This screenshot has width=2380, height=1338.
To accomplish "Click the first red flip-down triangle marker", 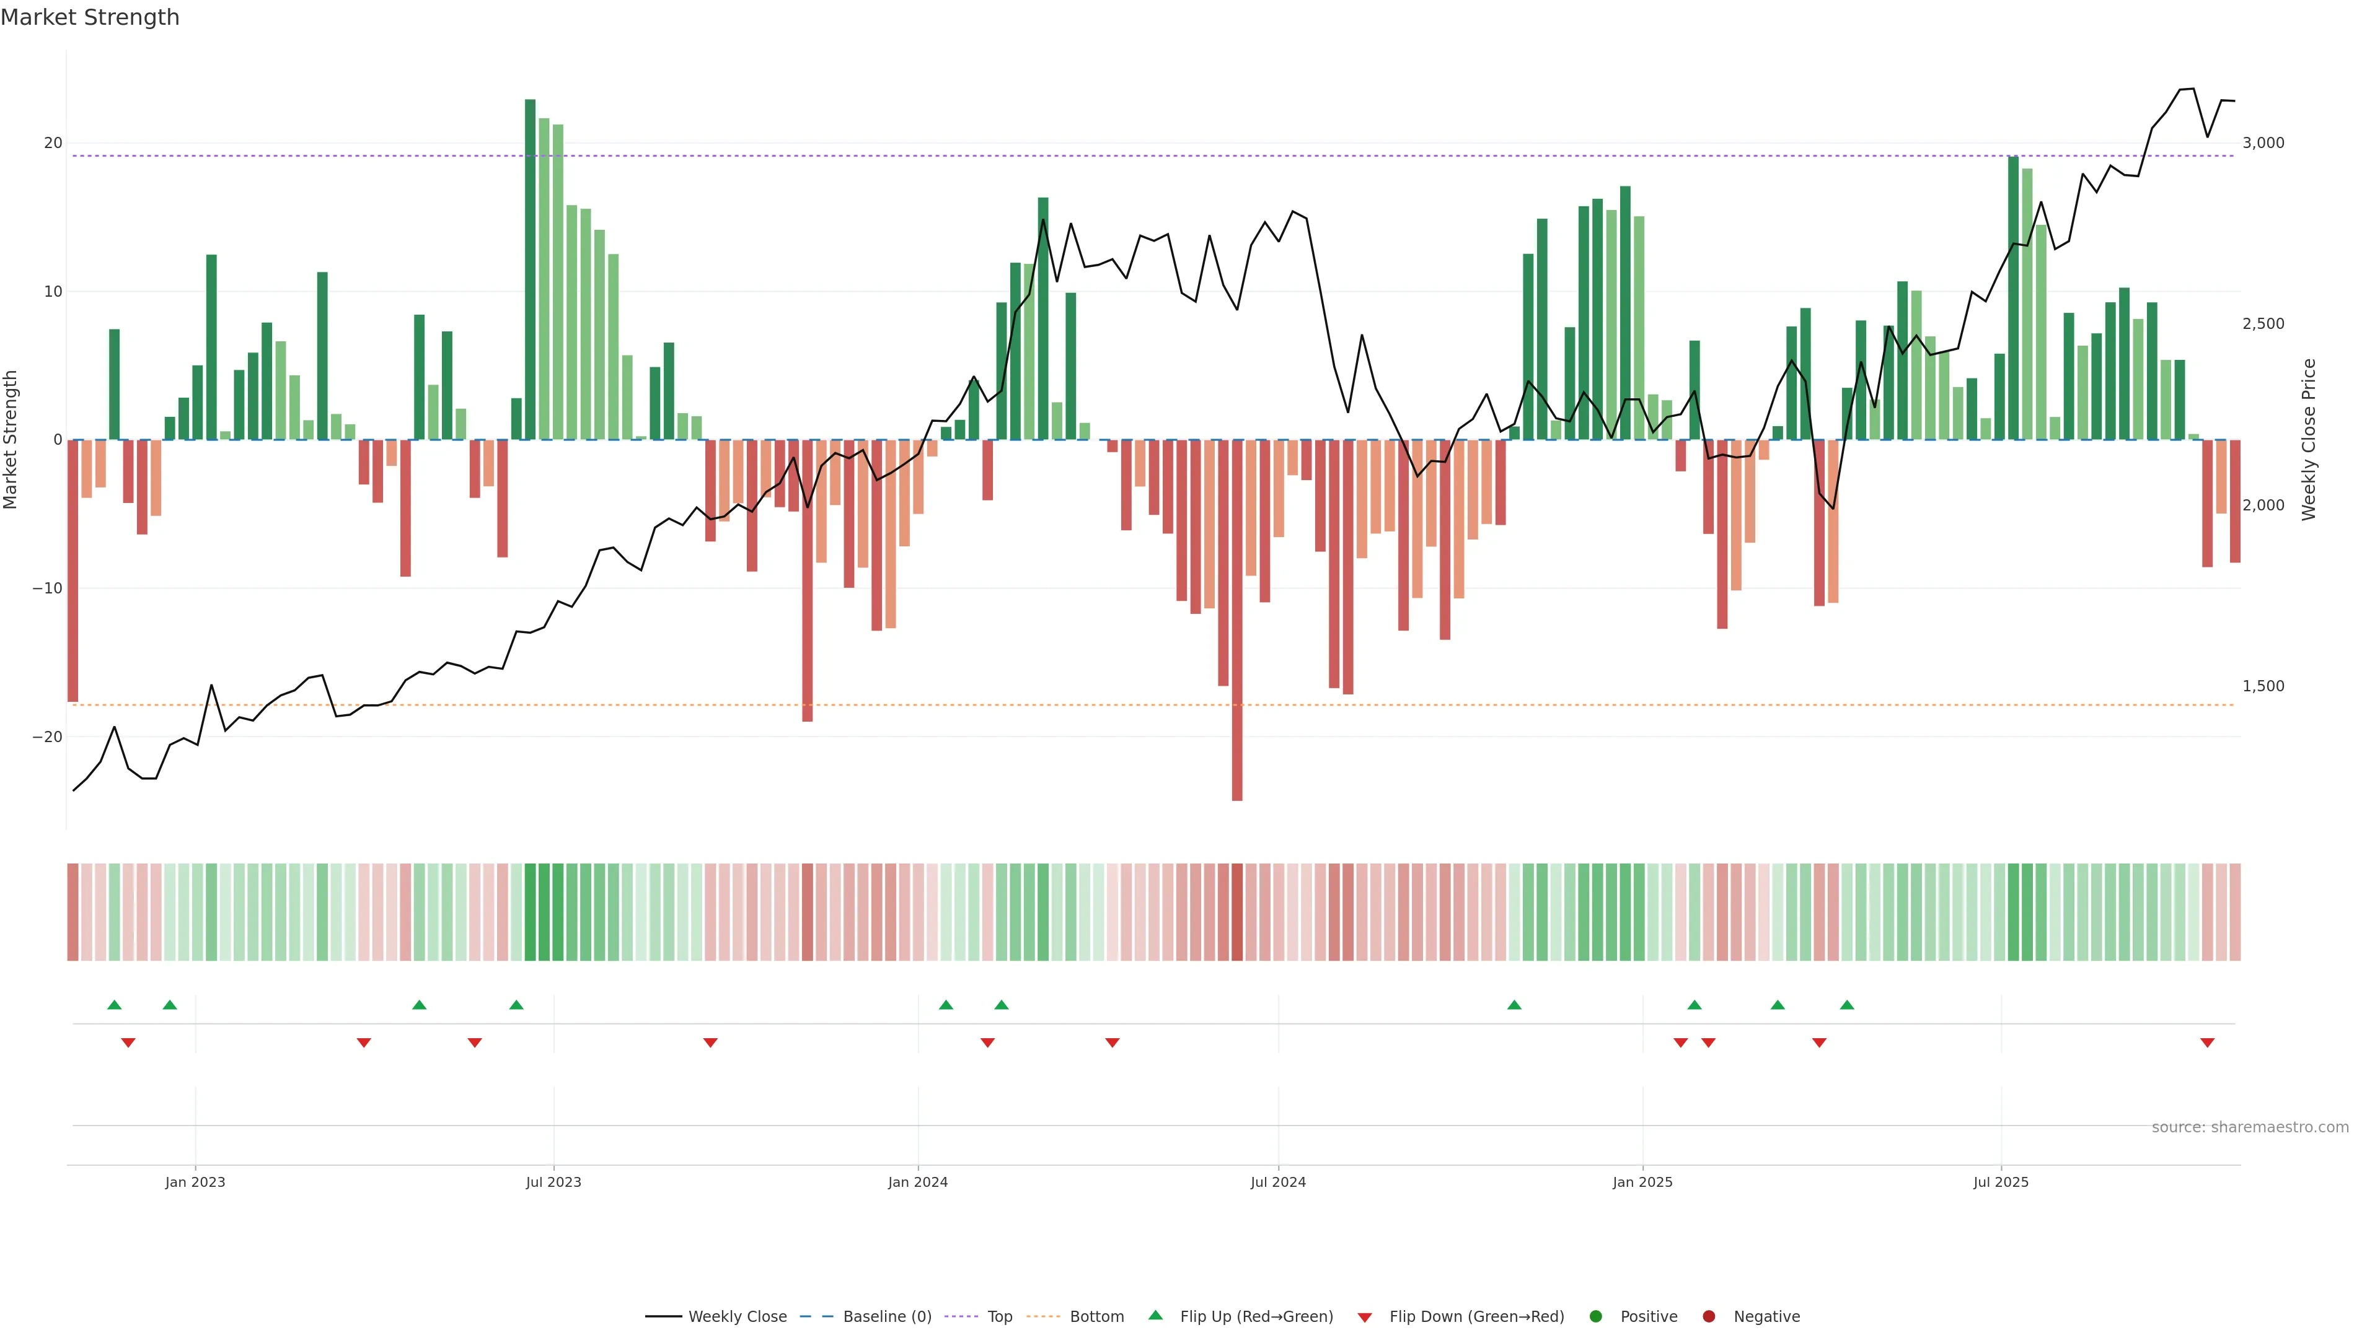I will click(x=128, y=1043).
